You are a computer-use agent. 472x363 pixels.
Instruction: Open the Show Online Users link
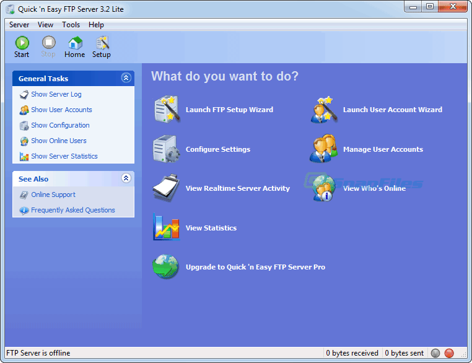[x=59, y=141]
